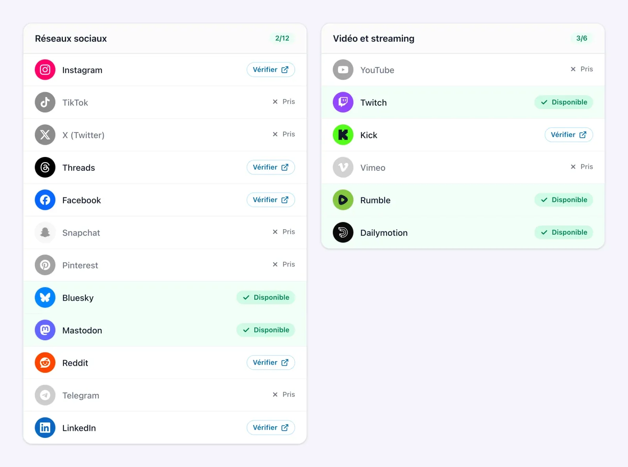The height and width of the screenshot is (467, 628).
Task: Open Vérifier link for Reddit
Action: point(271,363)
